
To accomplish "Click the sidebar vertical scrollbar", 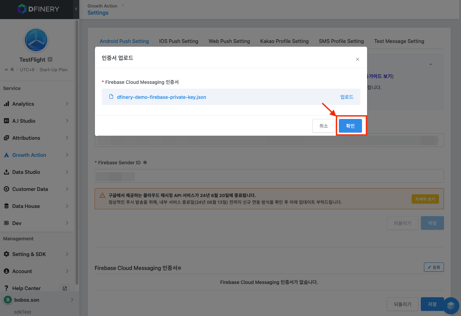I will 77,153.
